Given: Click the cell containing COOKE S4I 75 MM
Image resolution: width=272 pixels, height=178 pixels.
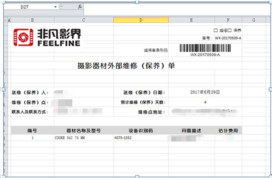Looking at the screenshot, I should tap(69, 138).
